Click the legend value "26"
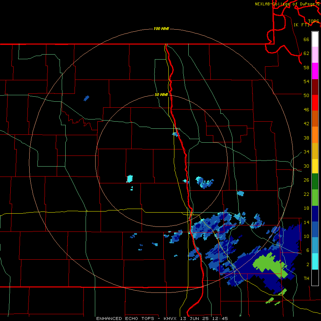Viewport: 321px width, 321px height. pos(306,180)
